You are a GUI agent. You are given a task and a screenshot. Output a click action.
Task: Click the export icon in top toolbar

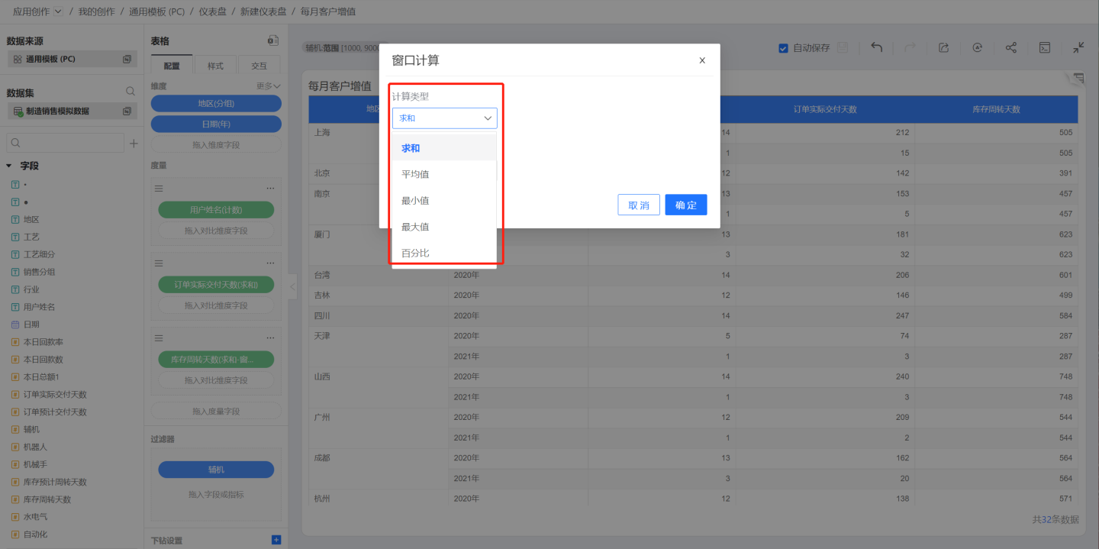943,47
